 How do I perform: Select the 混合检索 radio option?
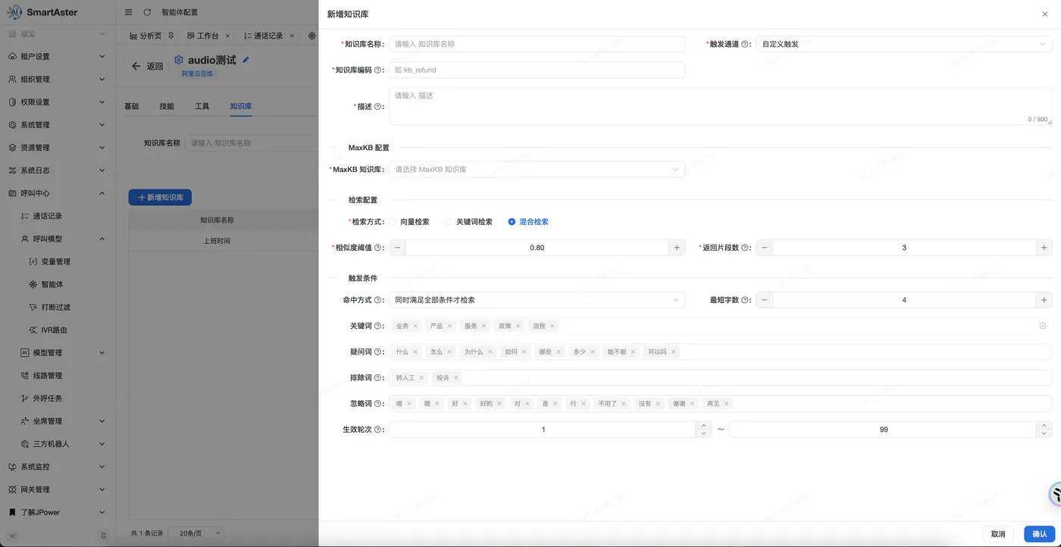528,222
